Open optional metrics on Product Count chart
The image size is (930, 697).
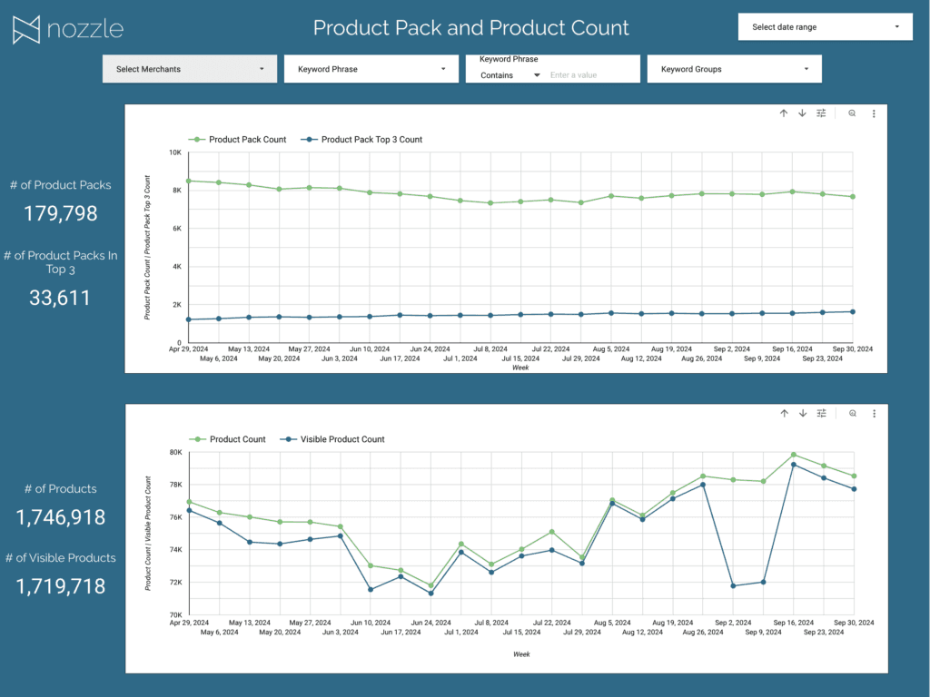click(821, 413)
